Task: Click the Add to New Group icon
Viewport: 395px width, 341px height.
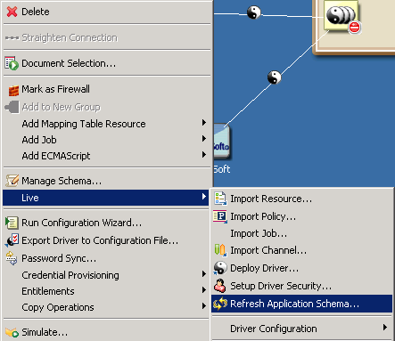Action: tap(12, 107)
